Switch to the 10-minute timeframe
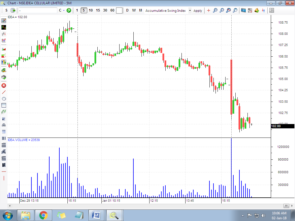Image resolution: width=295 pixels, height=221 pixels. point(91,11)
